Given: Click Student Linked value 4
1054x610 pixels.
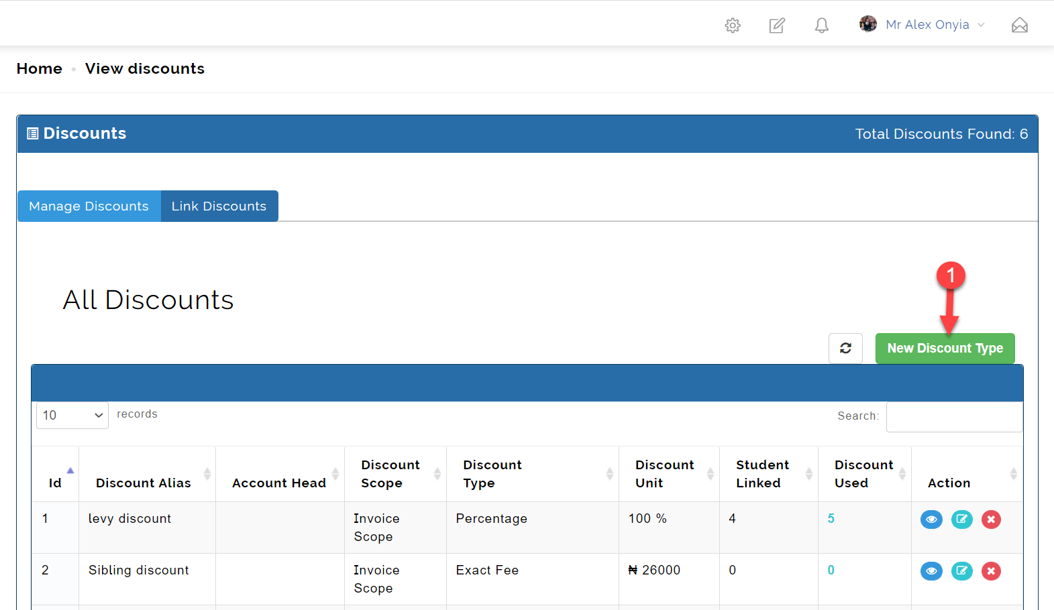Looking at the screenshot, I should tap(732, 518).
